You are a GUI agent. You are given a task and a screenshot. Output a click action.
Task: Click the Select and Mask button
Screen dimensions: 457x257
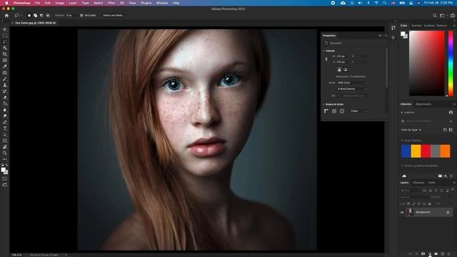(x=113, y=15)
